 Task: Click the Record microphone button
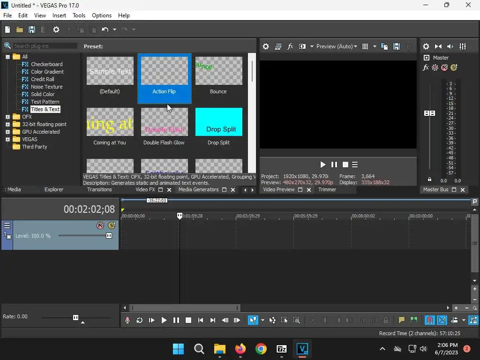[x=127, y=320]
